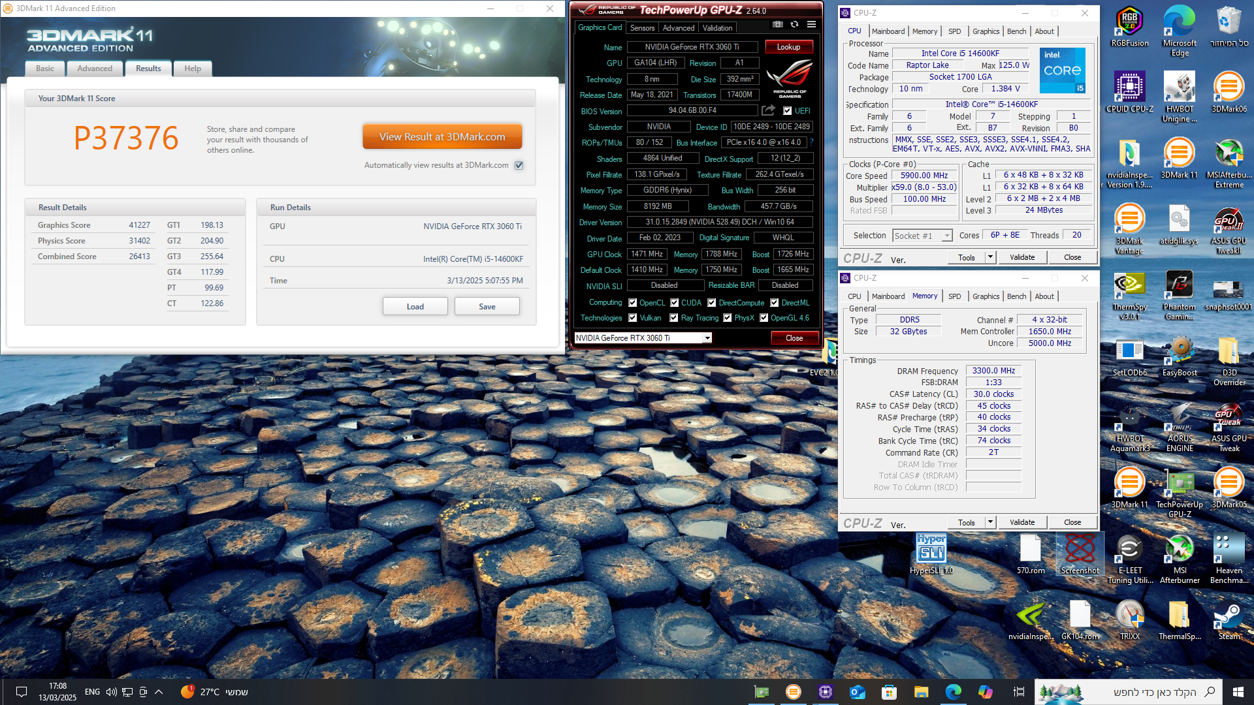Open the GPU selection dropdown in GPU-Z
This screenshot has width=1254, height=705.
(x=707, y=338)
